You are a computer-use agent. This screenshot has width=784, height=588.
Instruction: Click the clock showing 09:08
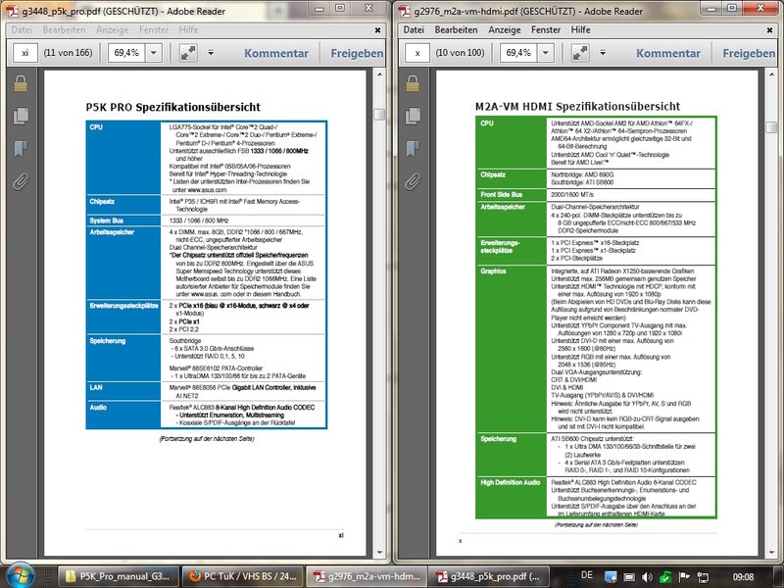[x=743, y=577]
